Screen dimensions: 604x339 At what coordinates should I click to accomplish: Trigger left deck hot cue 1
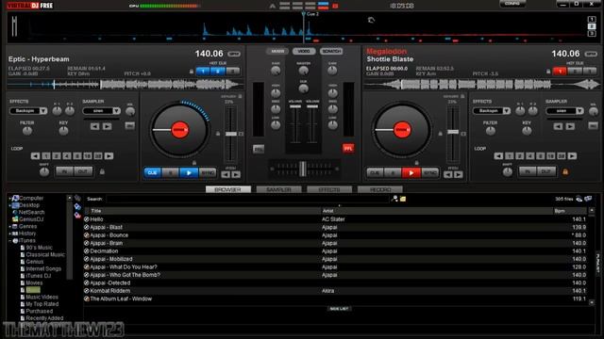pos(203,72)
